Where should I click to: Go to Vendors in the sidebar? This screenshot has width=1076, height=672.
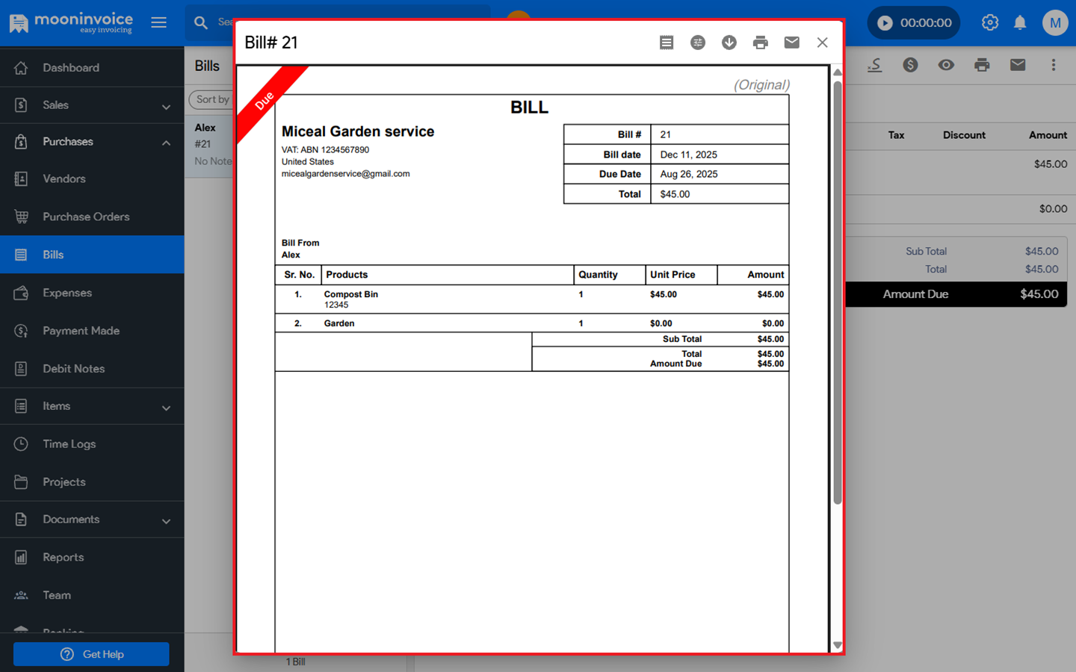click(64, 179)
